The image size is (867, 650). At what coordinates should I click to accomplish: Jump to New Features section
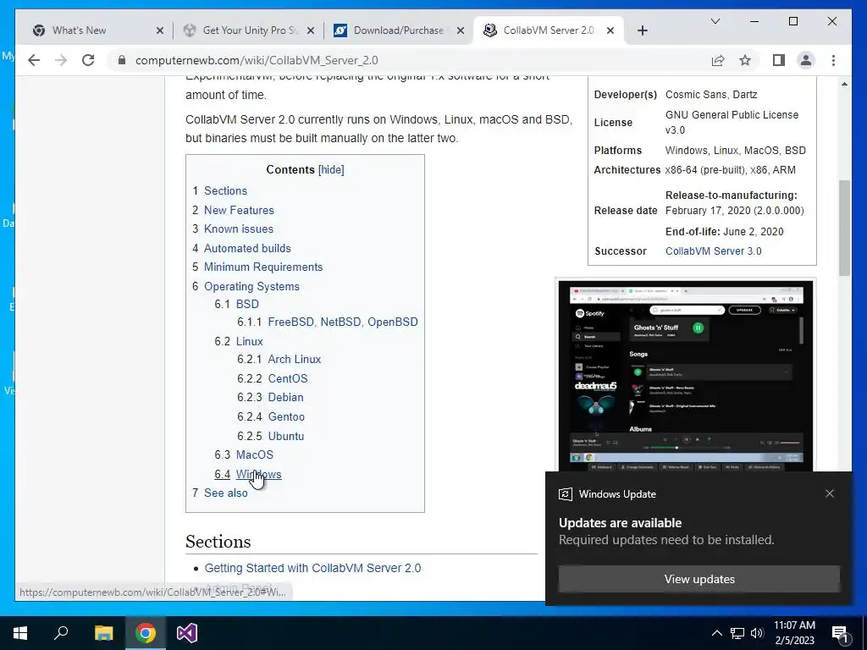239,210
